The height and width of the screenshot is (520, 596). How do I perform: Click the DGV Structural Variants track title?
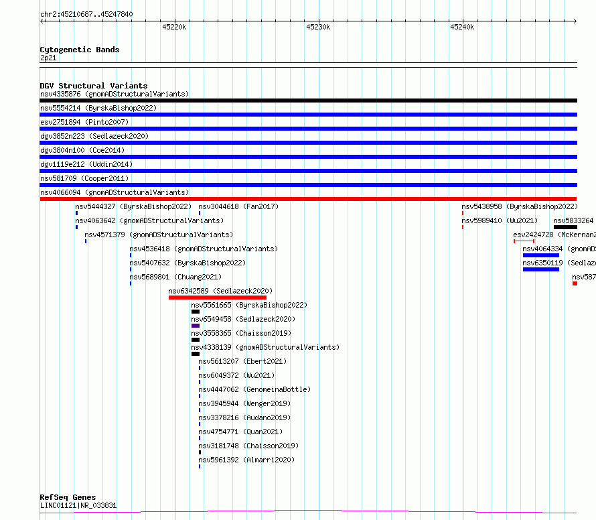[x=94, y=86]
